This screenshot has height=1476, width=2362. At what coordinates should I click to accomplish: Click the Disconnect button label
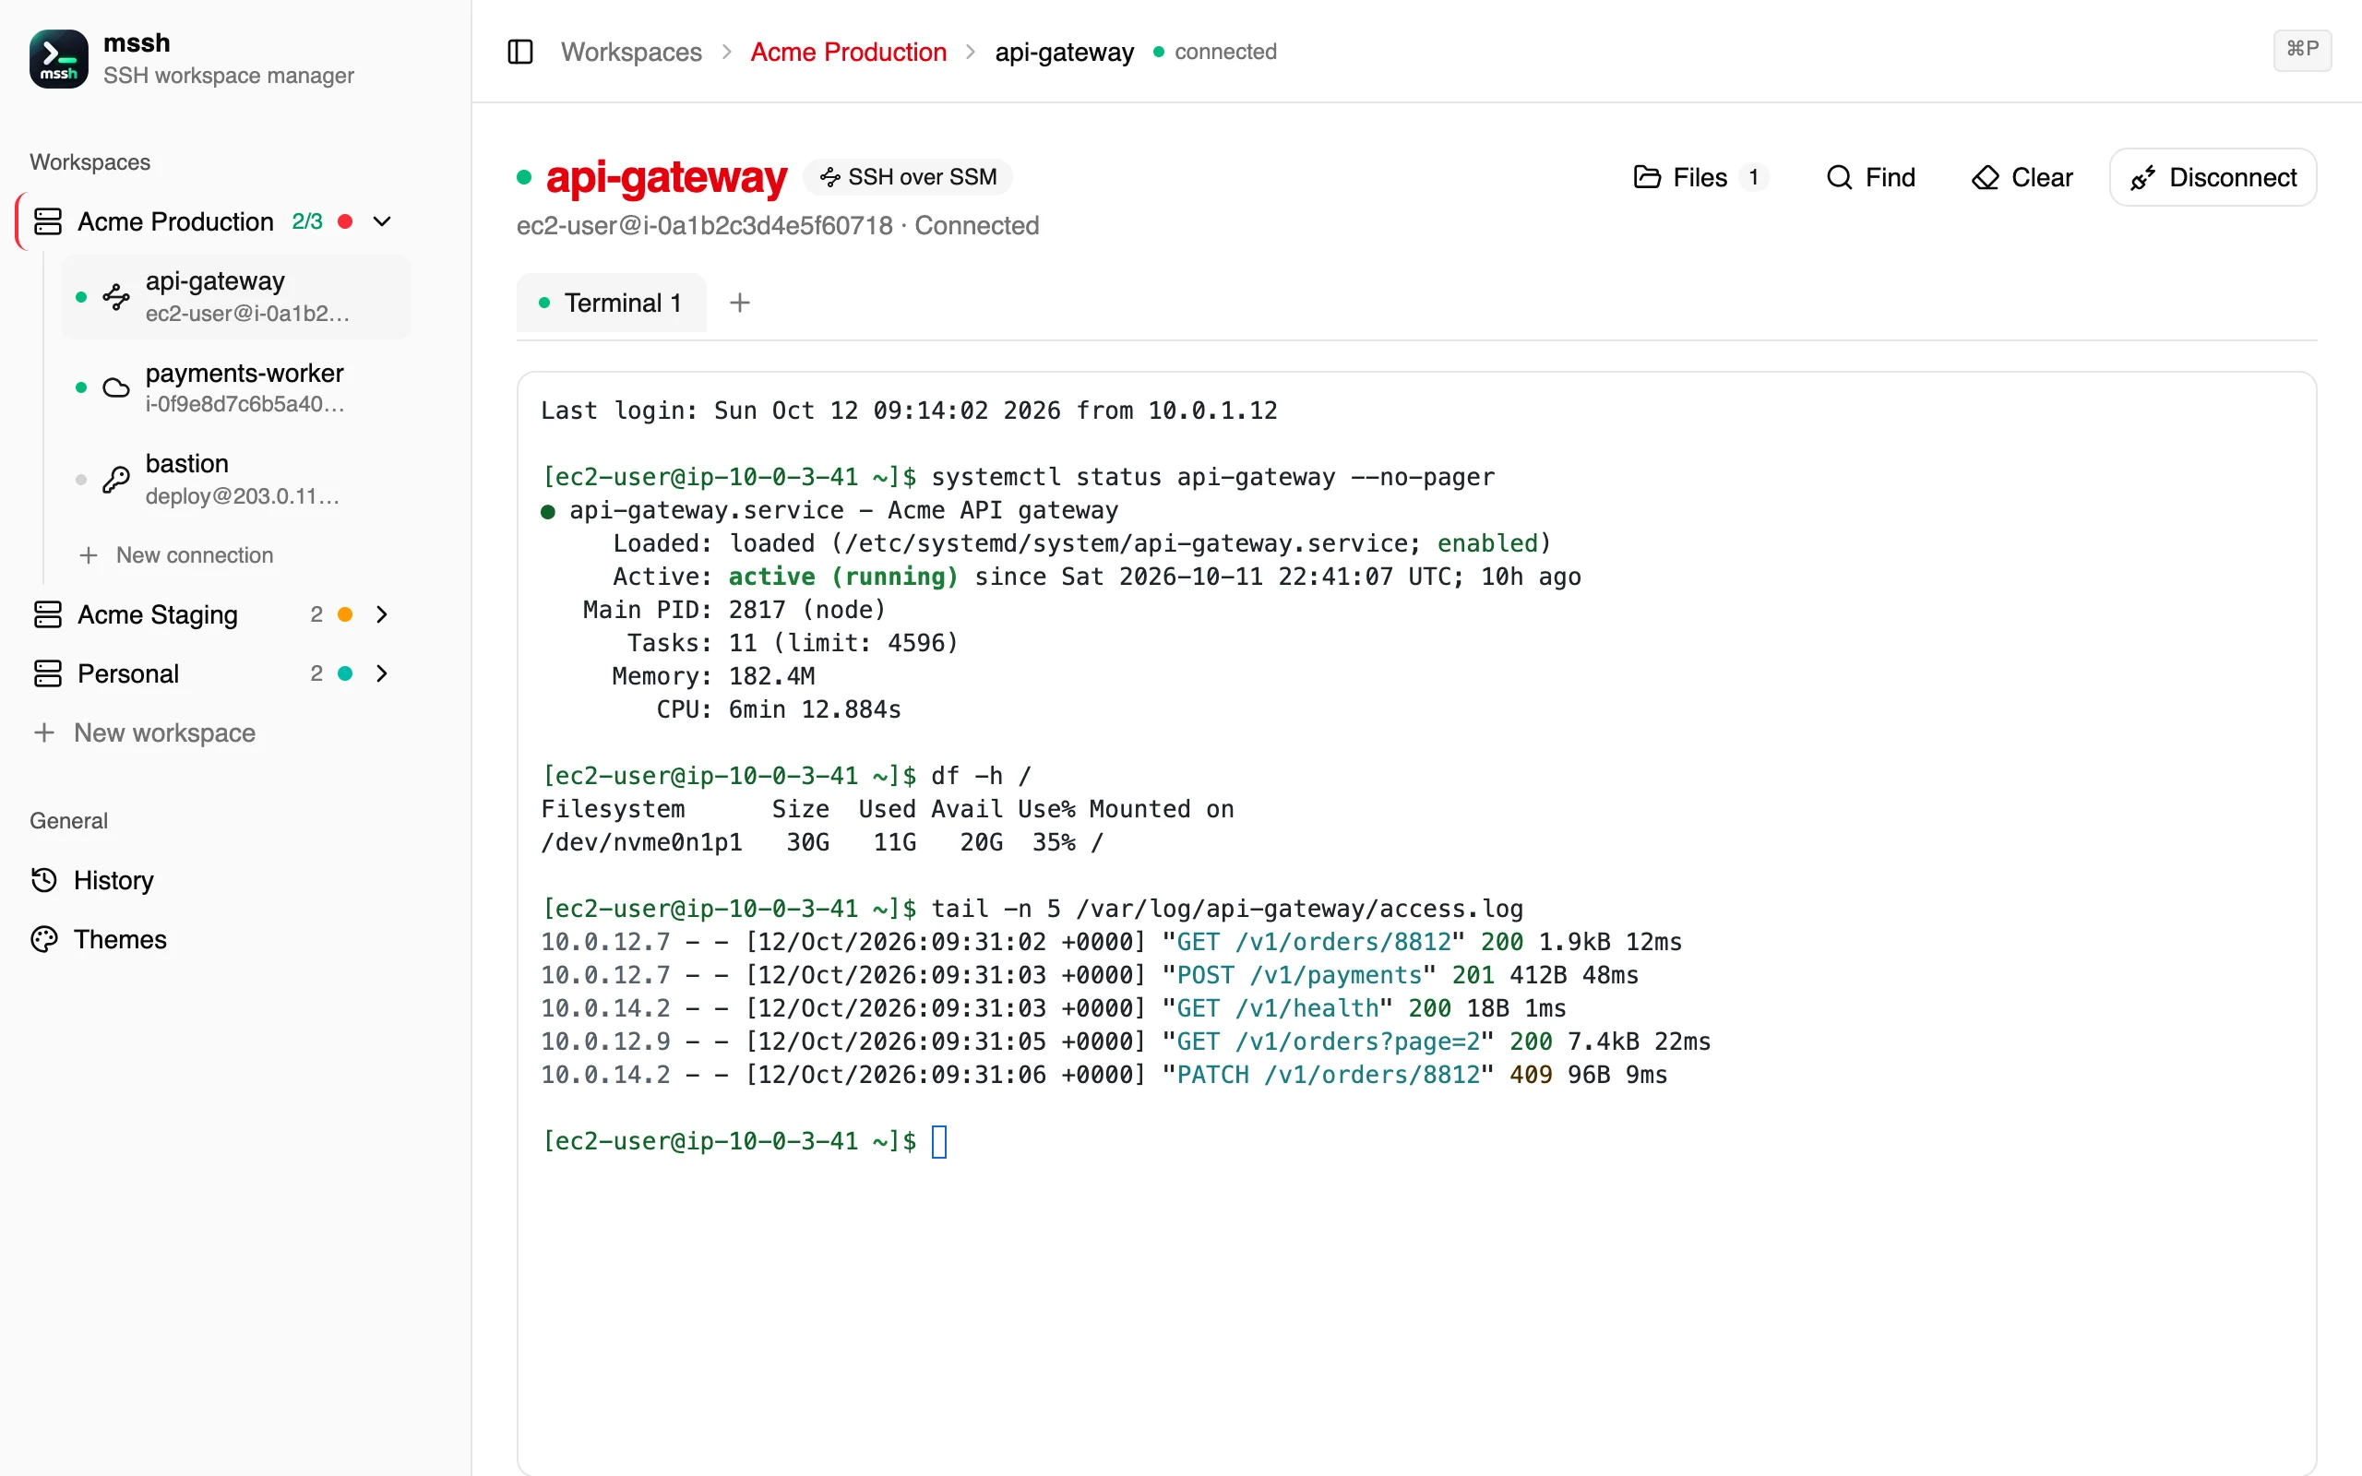coord(2233,178)
